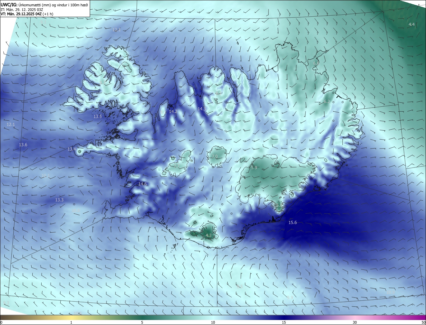This screenshot has width=426, height=325.
Task: Click the colorbar tick label 1
Action: [x=71, y=323]
